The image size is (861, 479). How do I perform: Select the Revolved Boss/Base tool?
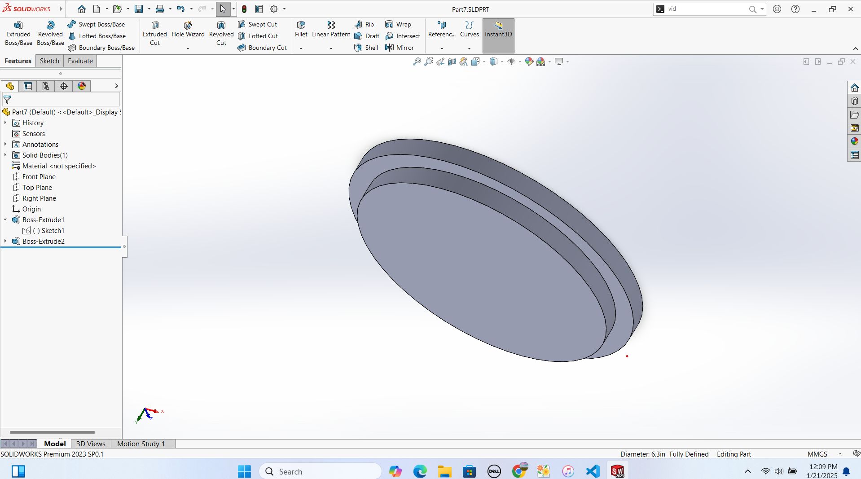(x=50, y=34)
